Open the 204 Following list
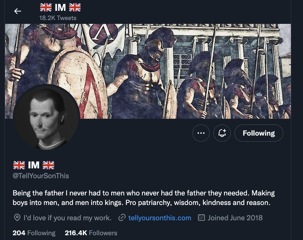Viewport: 303px width, 240px height. [x=34, y=233]
